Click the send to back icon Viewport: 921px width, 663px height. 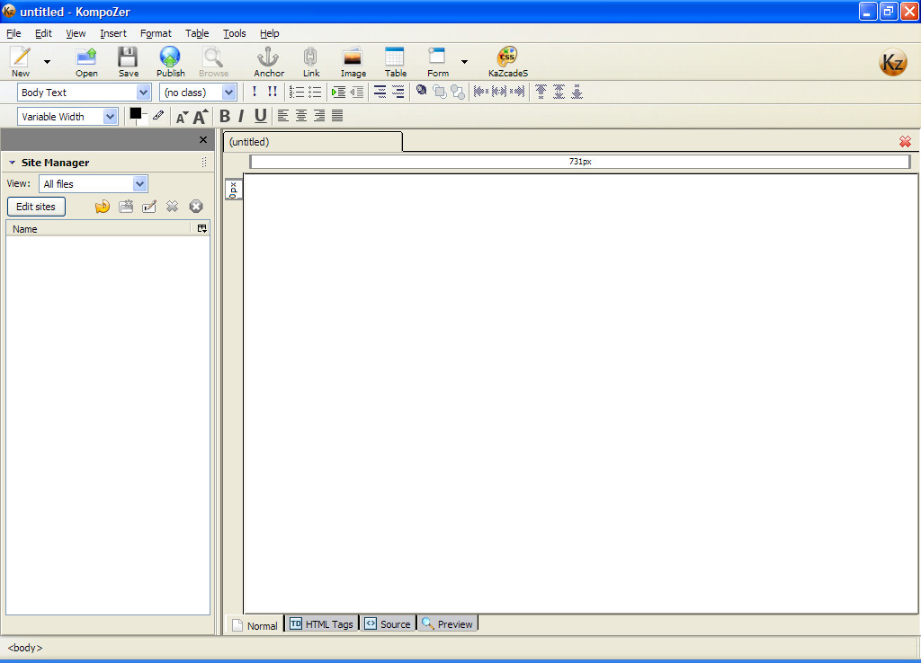458,93
